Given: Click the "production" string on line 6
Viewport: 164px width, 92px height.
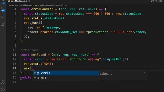Looking at the screenshot, I should click(97, 32).
